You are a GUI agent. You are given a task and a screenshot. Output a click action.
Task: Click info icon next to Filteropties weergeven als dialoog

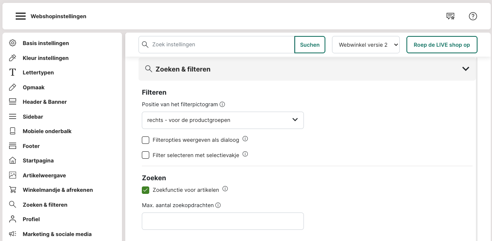click(x=245, y=139)
